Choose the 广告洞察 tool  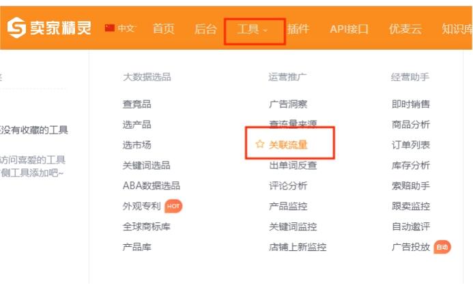[288, 104]
